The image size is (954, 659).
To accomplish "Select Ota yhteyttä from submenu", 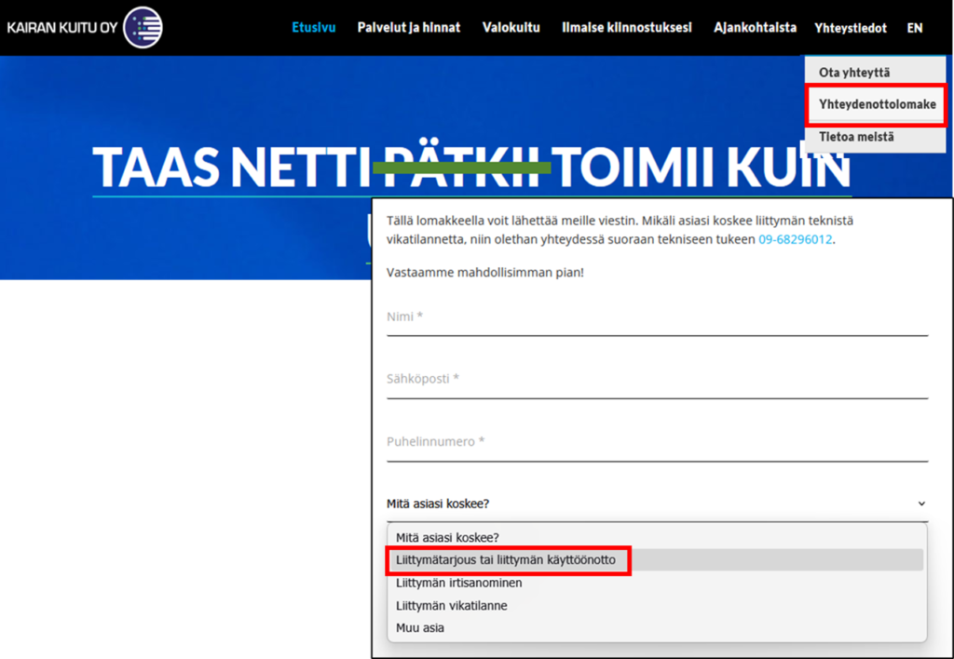I will tap(853, 73).
